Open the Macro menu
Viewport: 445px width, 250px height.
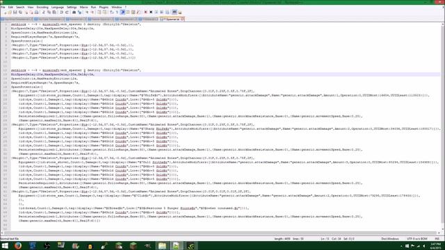click(x=83, y=7)
